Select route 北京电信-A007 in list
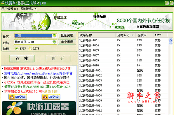Screen dimensions: 174x115 (x=123, y=55)
